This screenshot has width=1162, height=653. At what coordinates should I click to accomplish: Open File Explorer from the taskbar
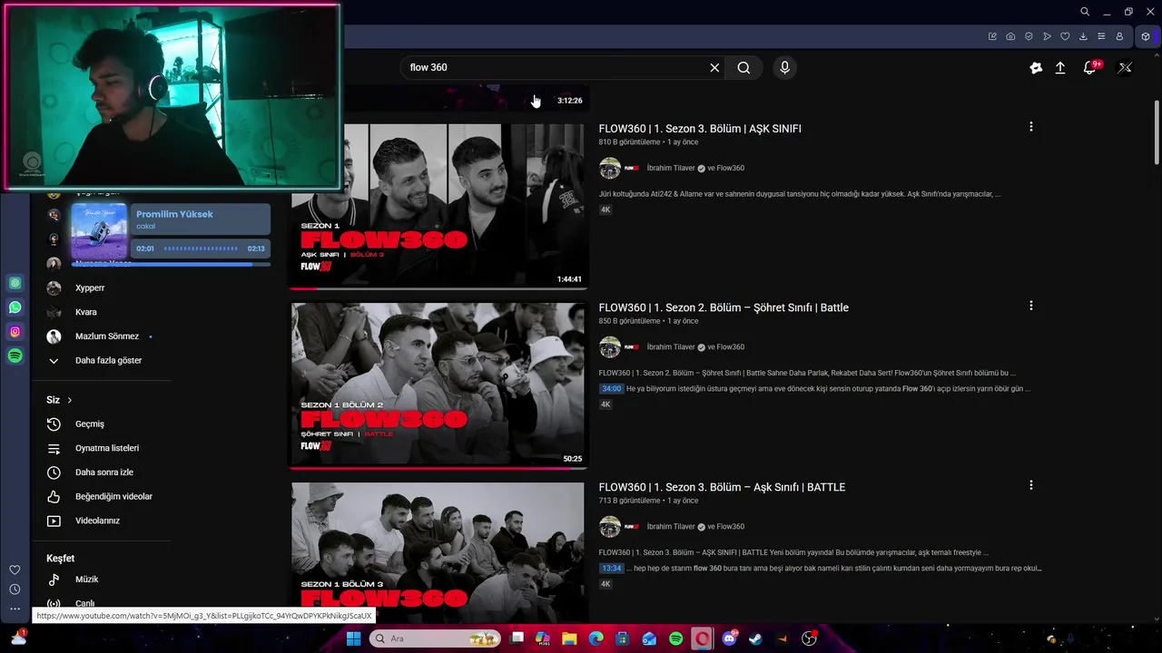point(569,638)
